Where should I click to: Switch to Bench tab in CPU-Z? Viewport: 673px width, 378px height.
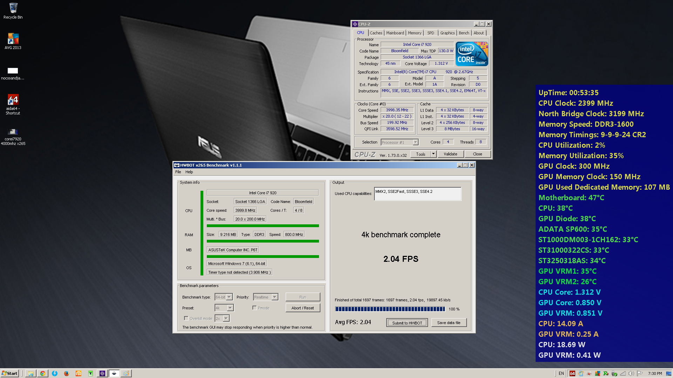point(464,33)
